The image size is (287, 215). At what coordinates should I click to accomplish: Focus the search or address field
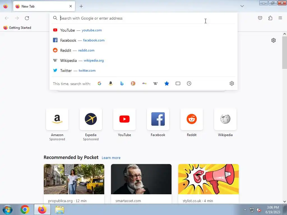tap(143, 18)
